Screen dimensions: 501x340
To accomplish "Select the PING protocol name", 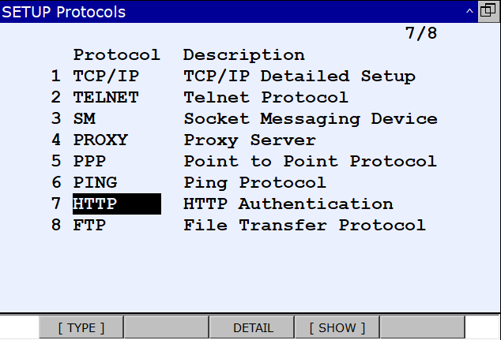I will (95, 183).
